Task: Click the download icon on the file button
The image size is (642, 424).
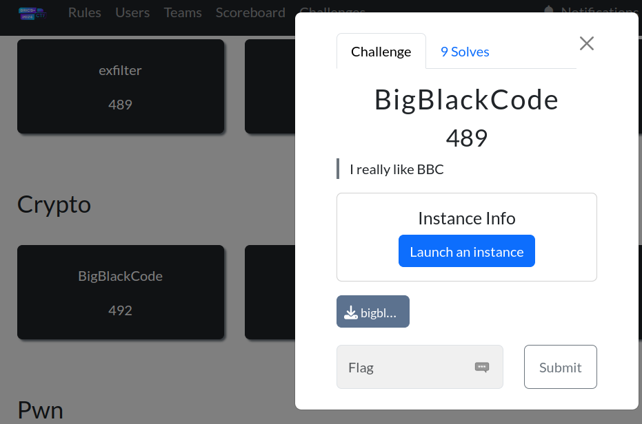Action: coord(351,312)
